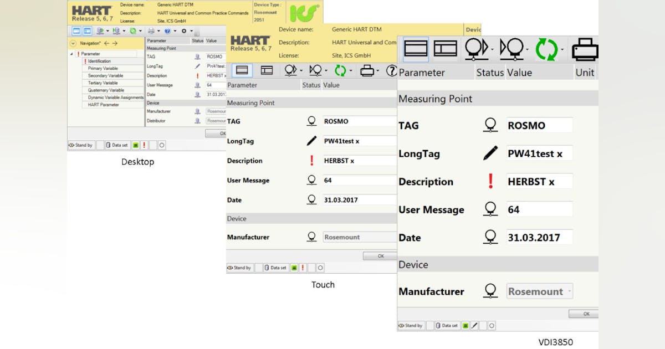Click the TAG value field containing ROSMO
The height and width of the screenshot is (349, 665).
click(x=539, y=125)
